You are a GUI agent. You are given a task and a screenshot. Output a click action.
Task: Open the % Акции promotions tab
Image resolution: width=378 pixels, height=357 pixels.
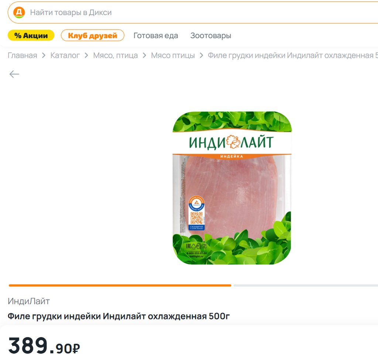(31, 35)
